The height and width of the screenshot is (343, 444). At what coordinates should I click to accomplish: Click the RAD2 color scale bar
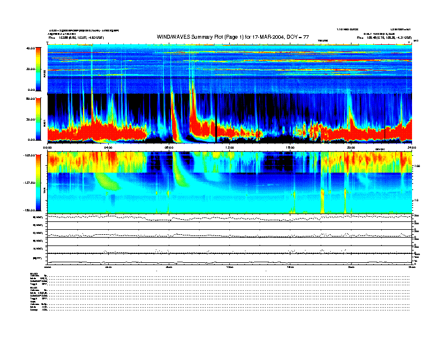(x=38, y=69)
